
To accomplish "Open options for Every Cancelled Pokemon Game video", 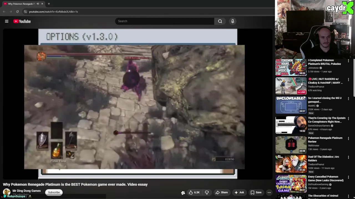I will coord(348,177).
